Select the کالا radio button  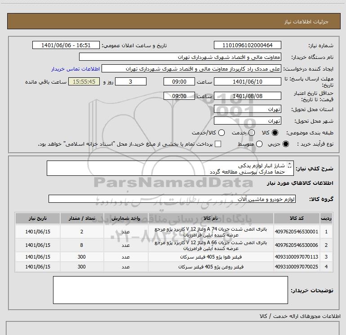(275, 133)
